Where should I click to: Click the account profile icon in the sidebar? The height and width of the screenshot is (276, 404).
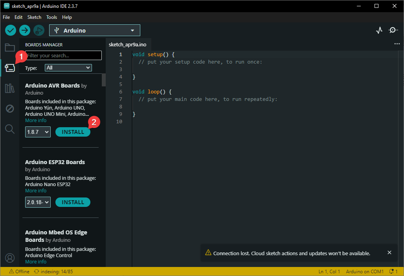click(x=10, y=258)
